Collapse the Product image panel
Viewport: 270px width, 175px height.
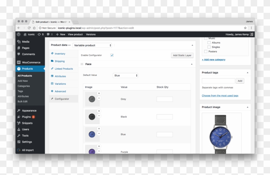click(x=248, y=107)
